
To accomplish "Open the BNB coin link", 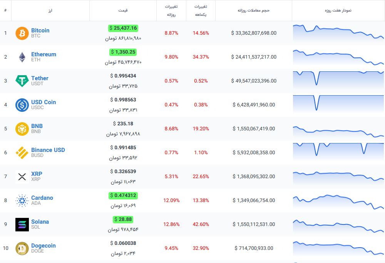I will tap(37, 126).
